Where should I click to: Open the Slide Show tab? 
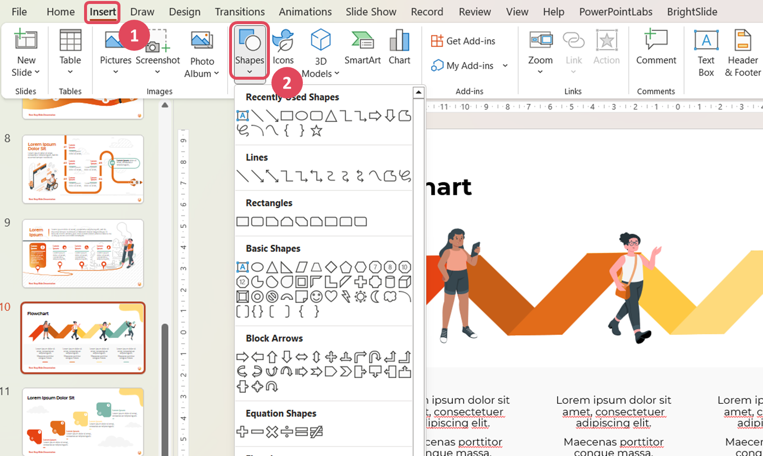click(x=371, y=12)
